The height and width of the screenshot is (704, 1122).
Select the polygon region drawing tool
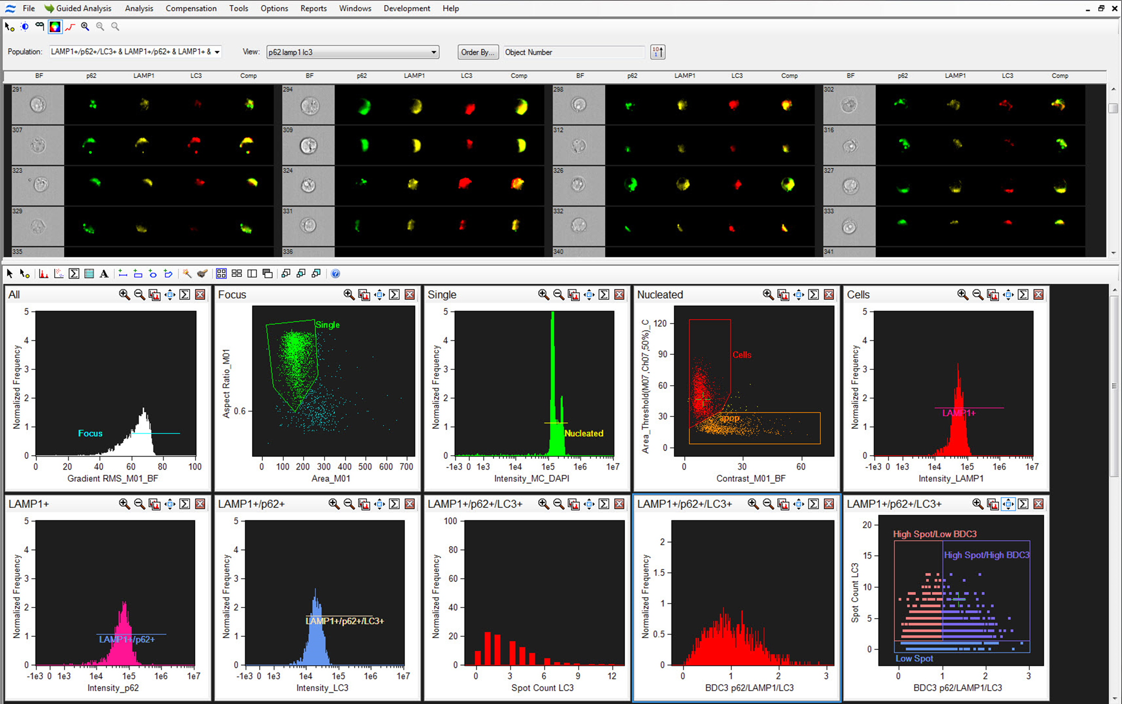[168, 274]
